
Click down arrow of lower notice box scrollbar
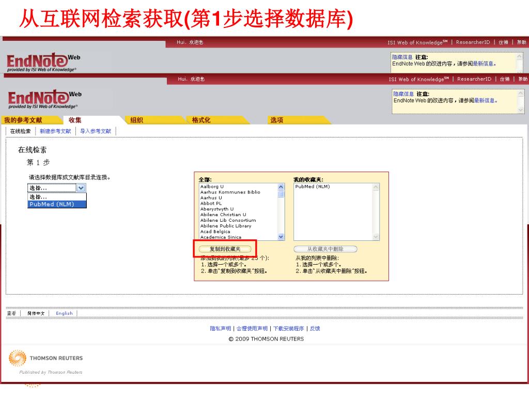(521, 110)
